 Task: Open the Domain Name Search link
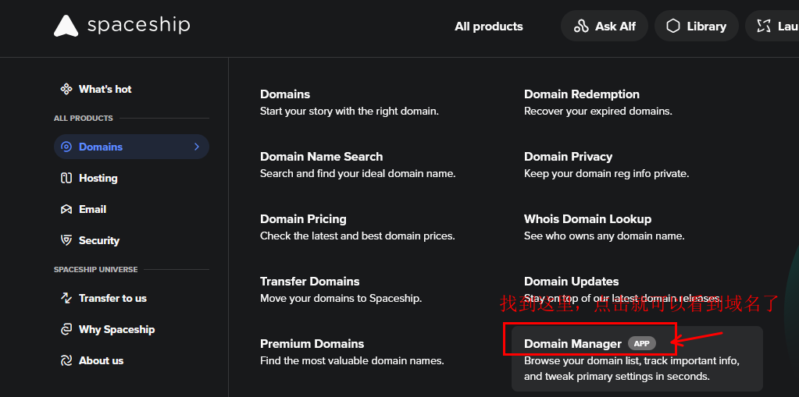click(321, 156)
